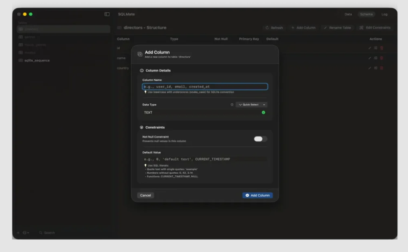Click the lightbulb hint under Default Value
This screenshot has width=408, height=252.
tap(145, 166)
